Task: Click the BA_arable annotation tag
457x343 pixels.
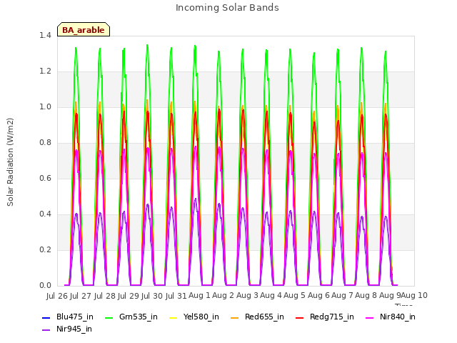Action: pos(84,29)
